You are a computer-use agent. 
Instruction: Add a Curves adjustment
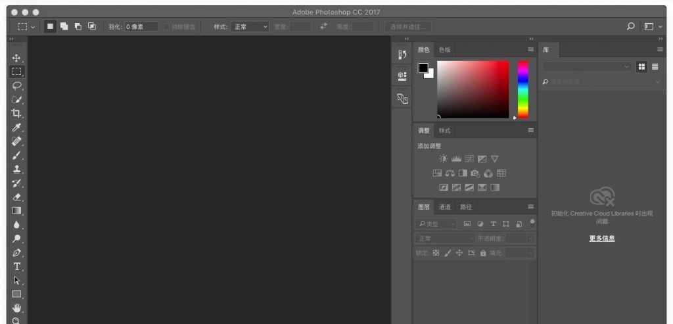(469, 159)
